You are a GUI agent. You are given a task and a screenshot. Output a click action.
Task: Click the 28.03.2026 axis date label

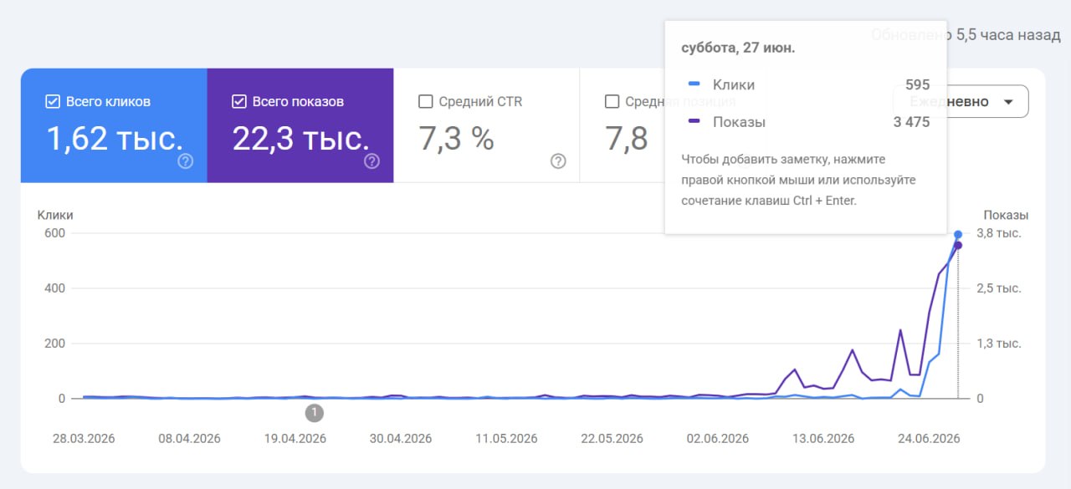[84, 439]
